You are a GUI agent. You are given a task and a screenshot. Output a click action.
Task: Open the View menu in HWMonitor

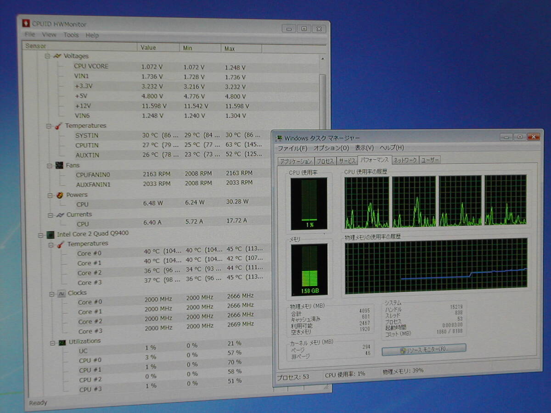click(x=49, y=34)
